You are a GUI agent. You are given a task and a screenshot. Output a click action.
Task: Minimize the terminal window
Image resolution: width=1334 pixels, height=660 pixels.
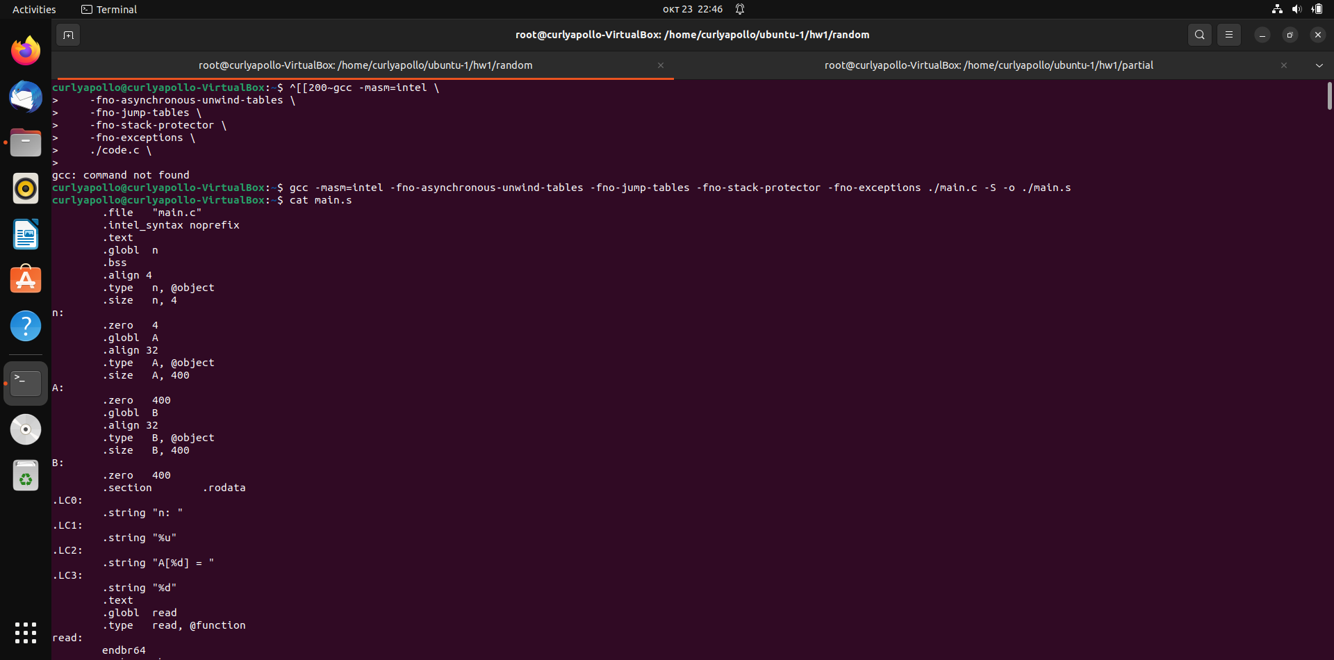(1262, 35)
